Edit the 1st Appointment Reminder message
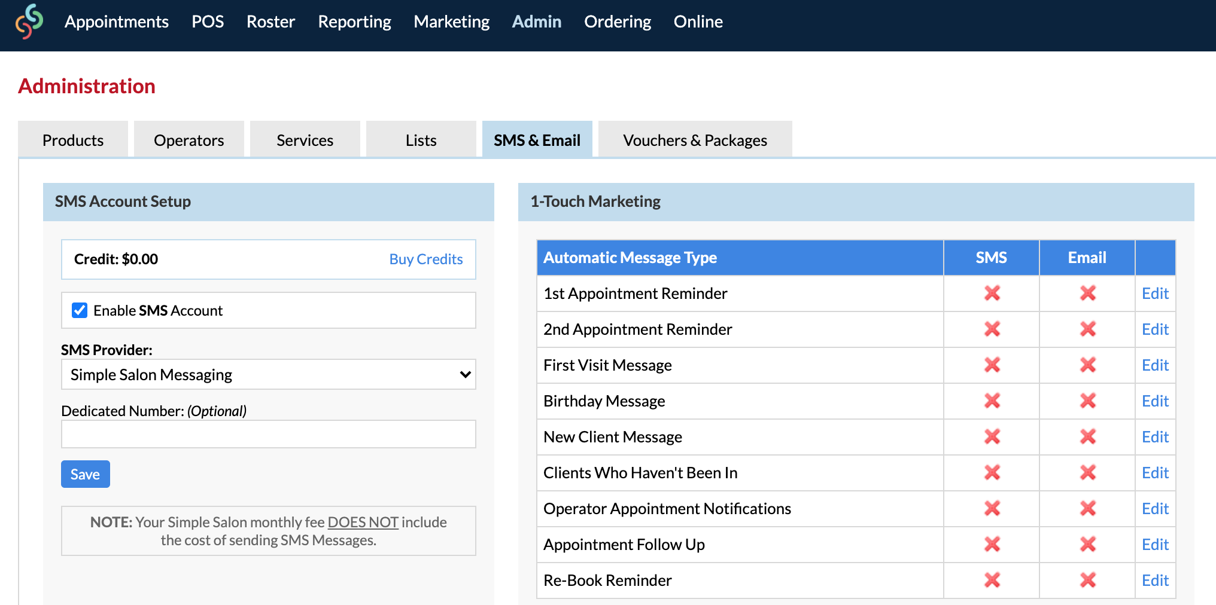 coord(1155,293)
